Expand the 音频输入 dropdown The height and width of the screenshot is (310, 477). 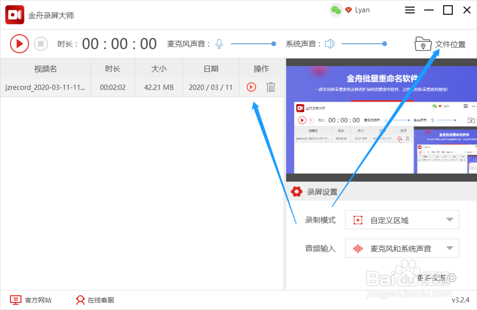click(x=402, y=249)
